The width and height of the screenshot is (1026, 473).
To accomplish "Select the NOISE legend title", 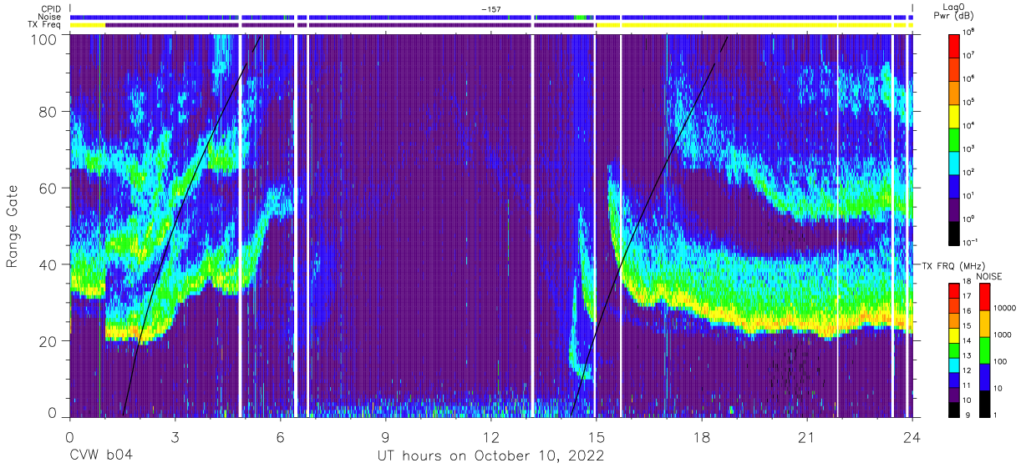I will point(990,276).
